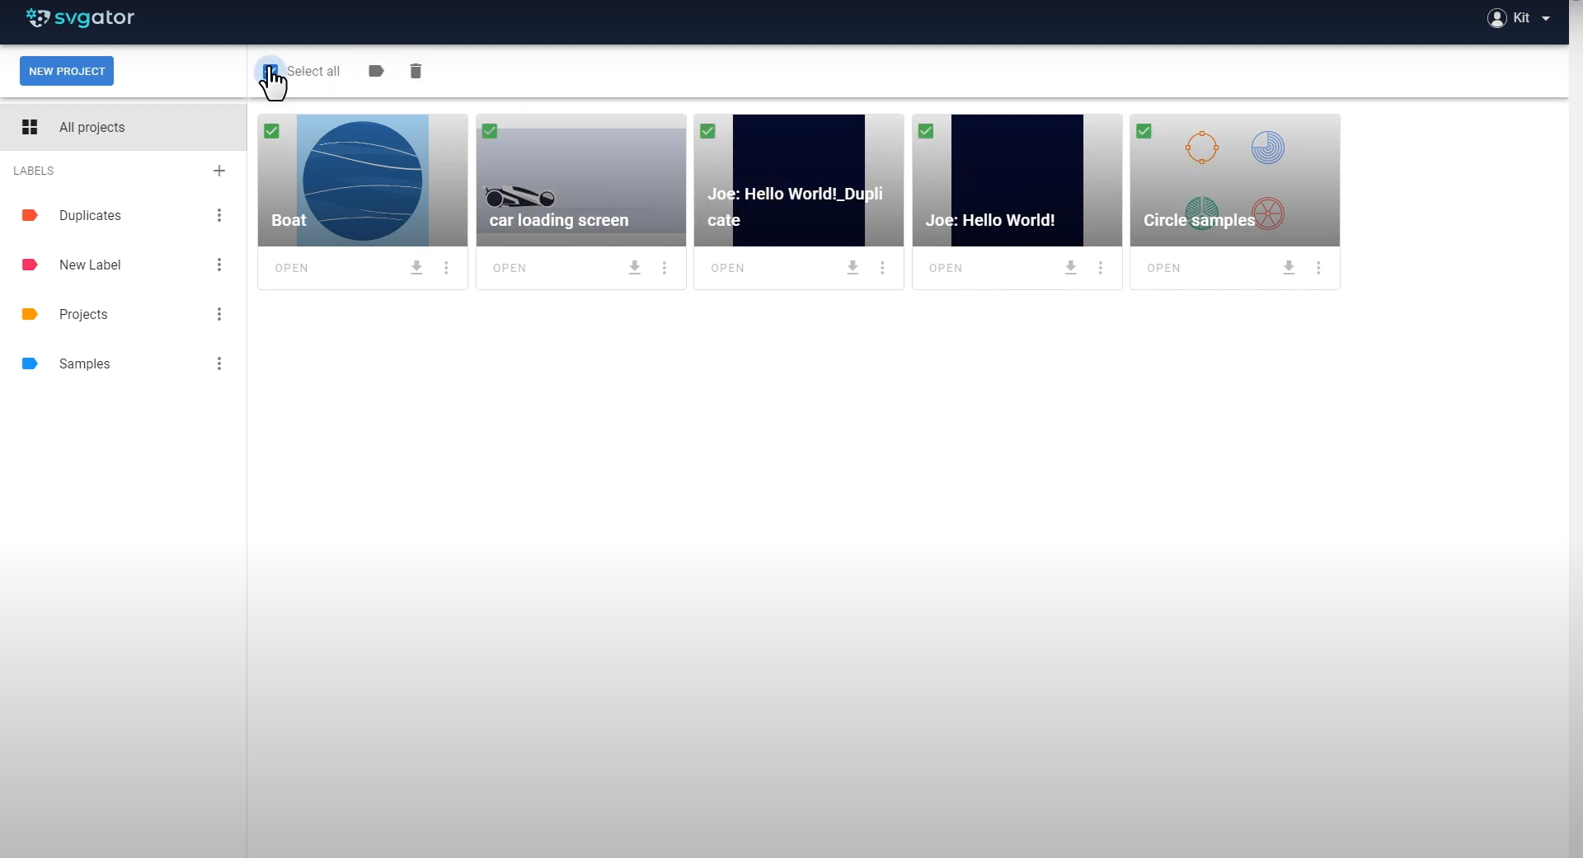Viewport: 1583px width, 858px height.
Task: Uncheck the Hello World!_Duplicate project checkbox
Action: point(707,131)
